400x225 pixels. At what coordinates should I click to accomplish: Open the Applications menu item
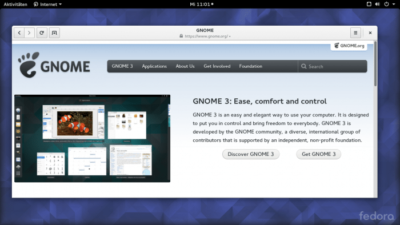[x=154, y=66]
